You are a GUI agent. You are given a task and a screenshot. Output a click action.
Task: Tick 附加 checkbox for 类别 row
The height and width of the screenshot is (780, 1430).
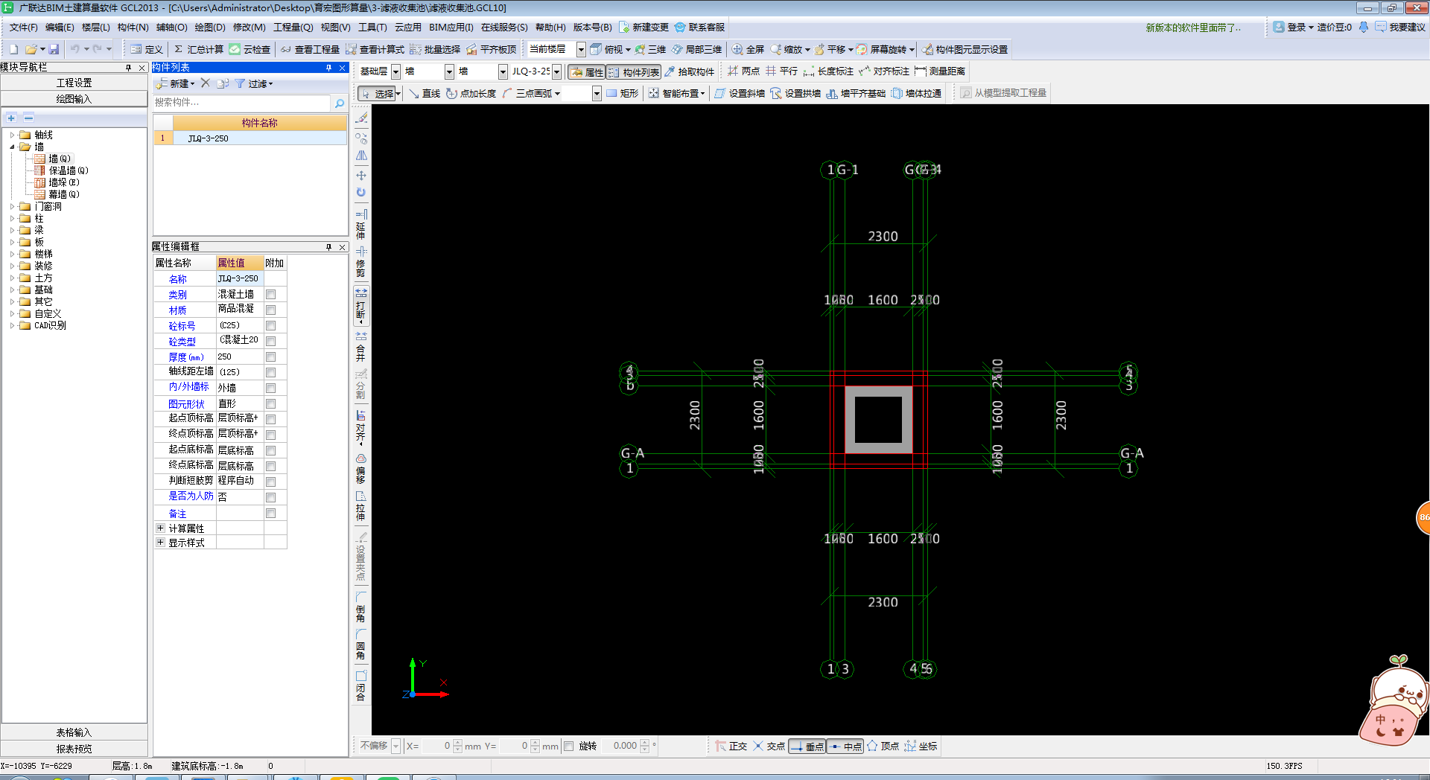[x=271, y=295]
